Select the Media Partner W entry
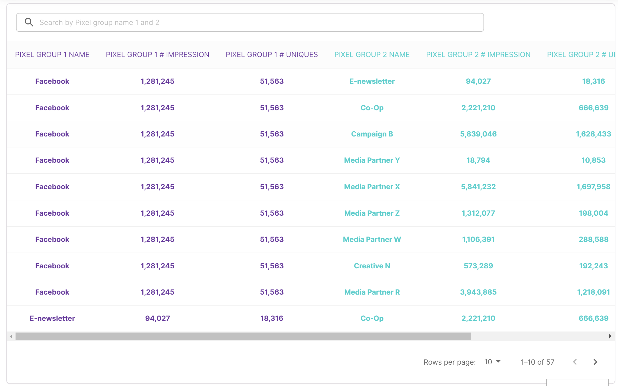The height and width of the screenshot is (386, 618). click(x=372, y=239)
